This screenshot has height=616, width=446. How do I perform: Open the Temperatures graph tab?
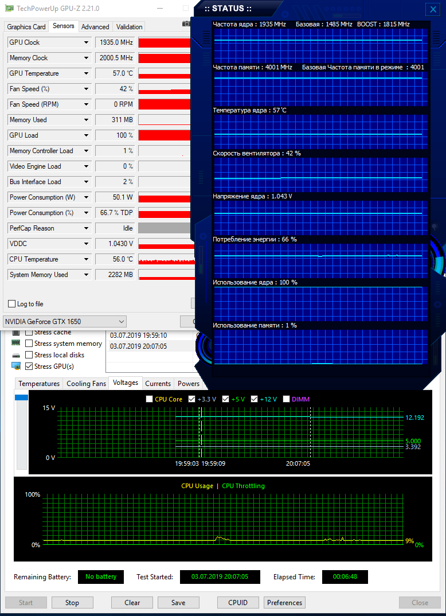pyautogui.click(x=39, y=384)
